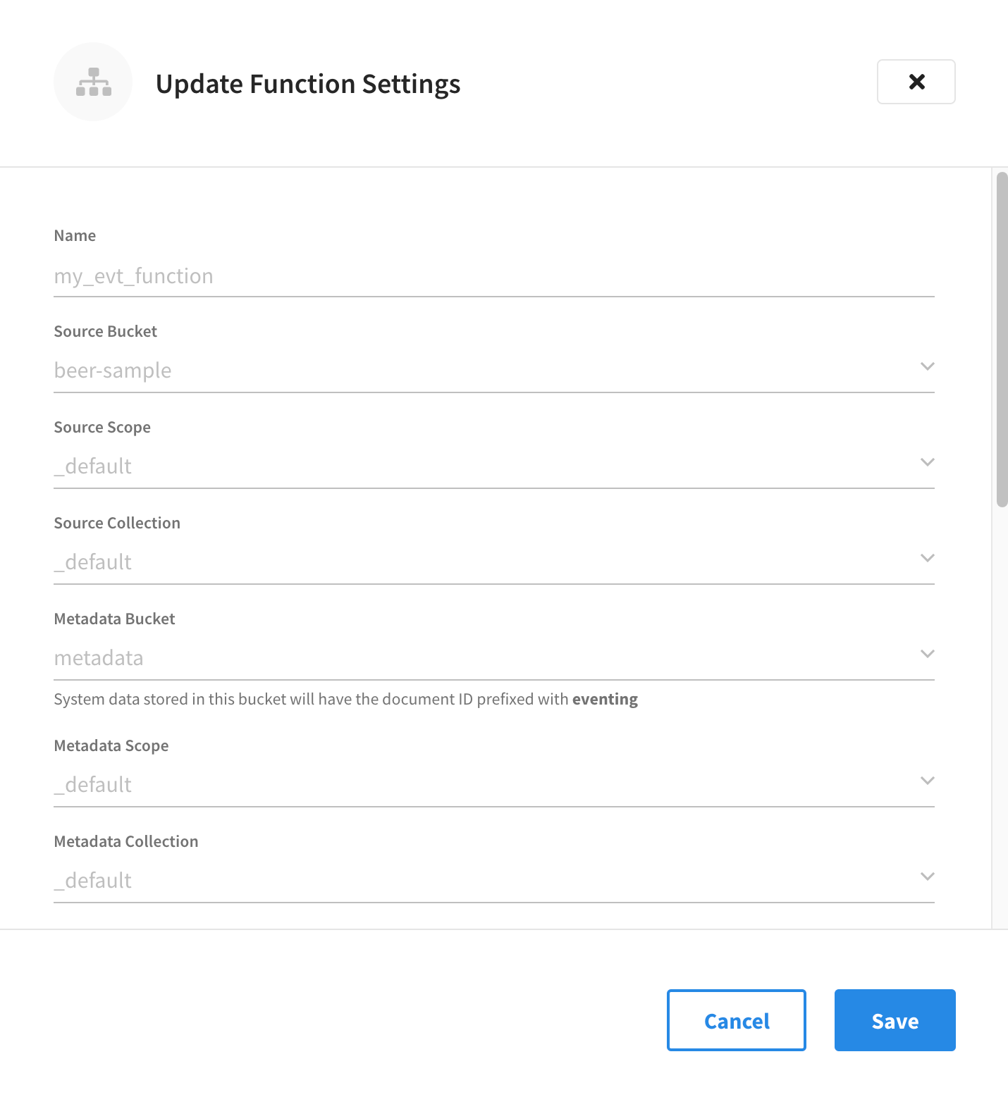
Task: Expand the Metadata Bucket options
Action: point(928,654)
